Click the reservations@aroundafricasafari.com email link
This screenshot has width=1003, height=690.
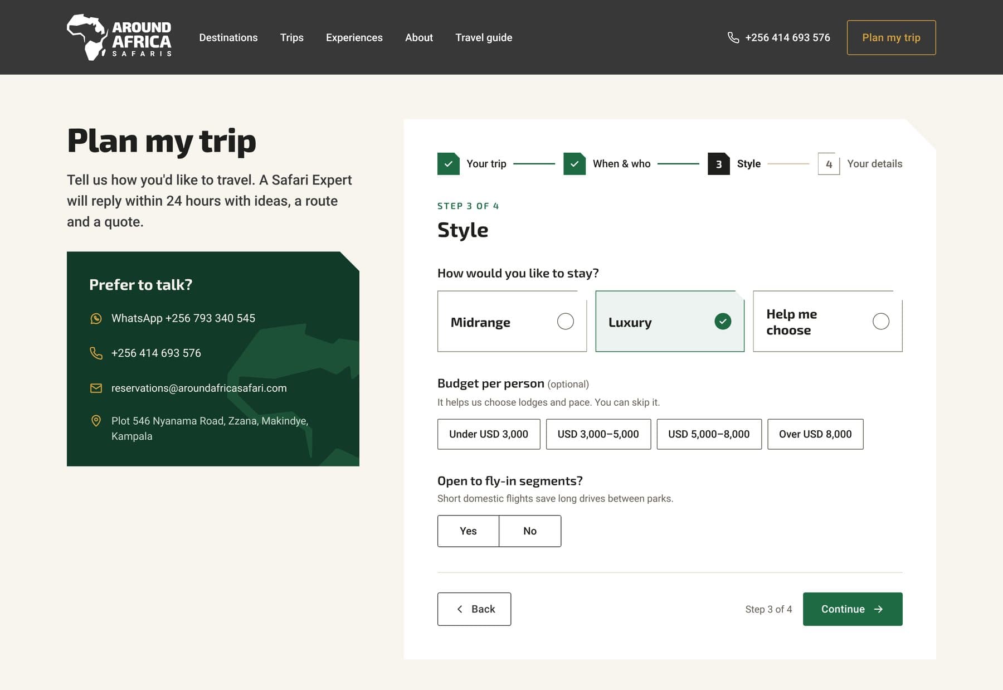[199, 388]
